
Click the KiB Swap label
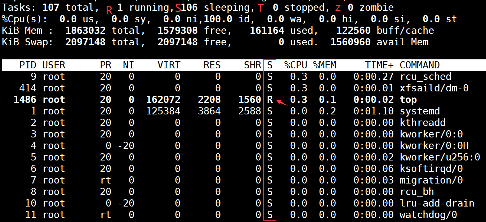28,42
